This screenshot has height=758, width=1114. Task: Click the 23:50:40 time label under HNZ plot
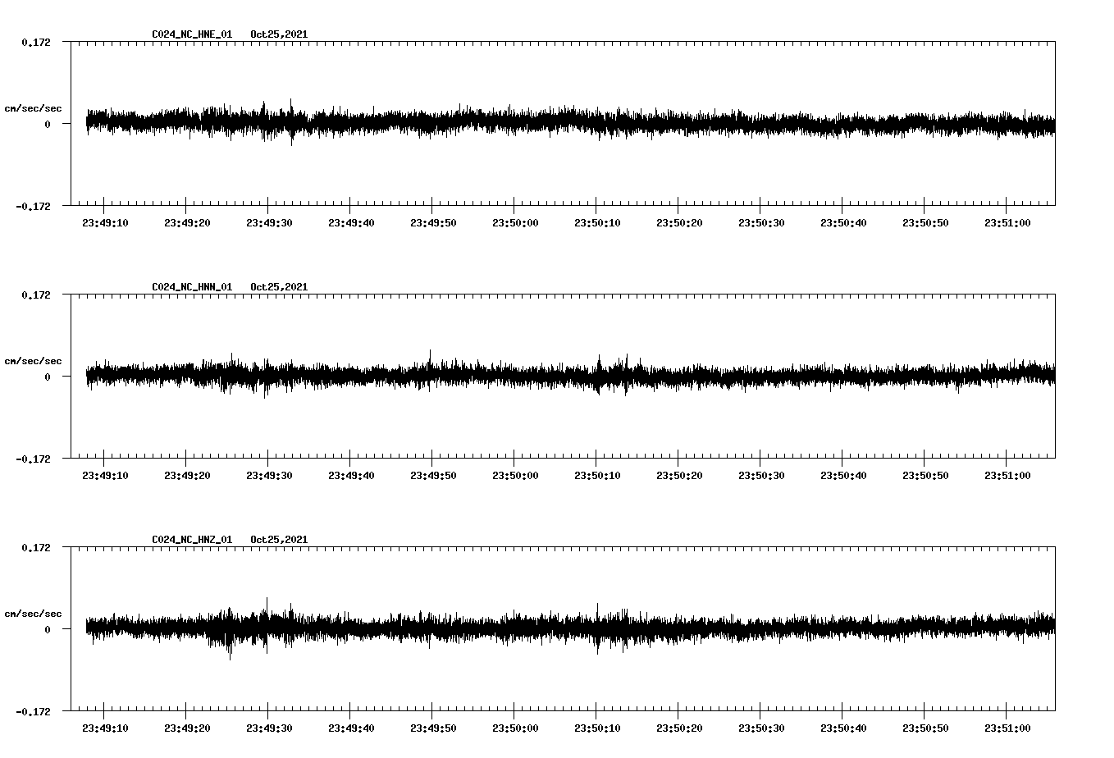pos(842,728)
